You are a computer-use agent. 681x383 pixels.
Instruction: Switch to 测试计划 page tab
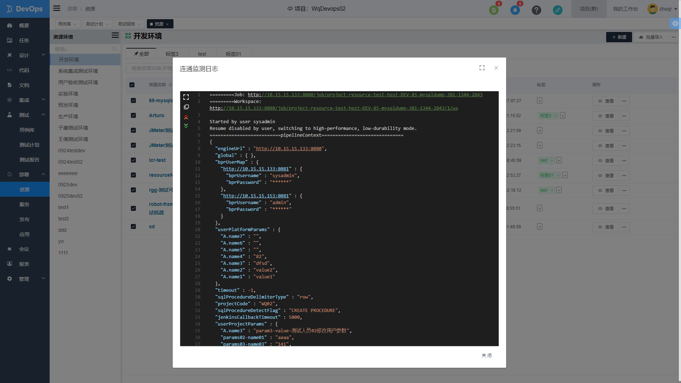(x=94, y=24)
